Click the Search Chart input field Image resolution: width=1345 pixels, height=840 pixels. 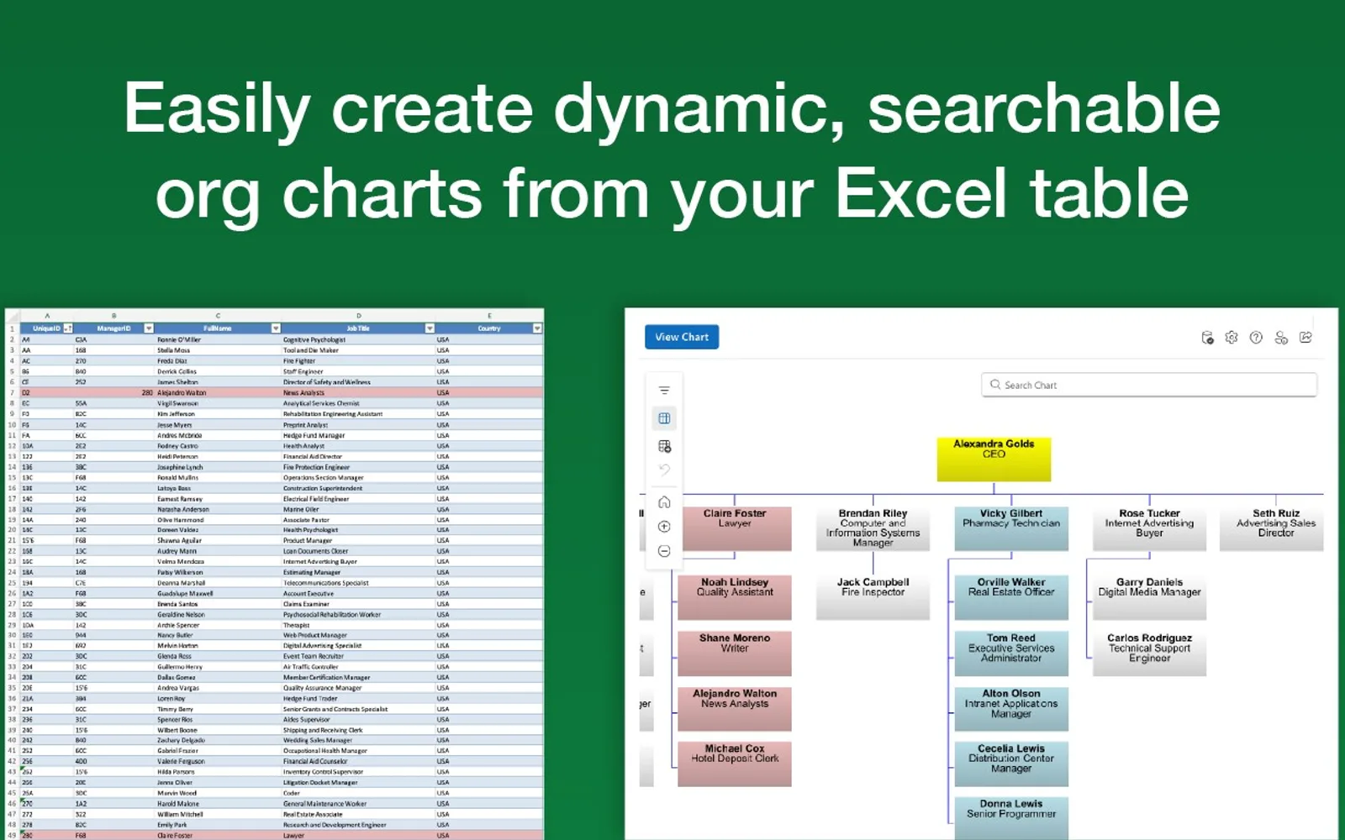pos(1149,385)
